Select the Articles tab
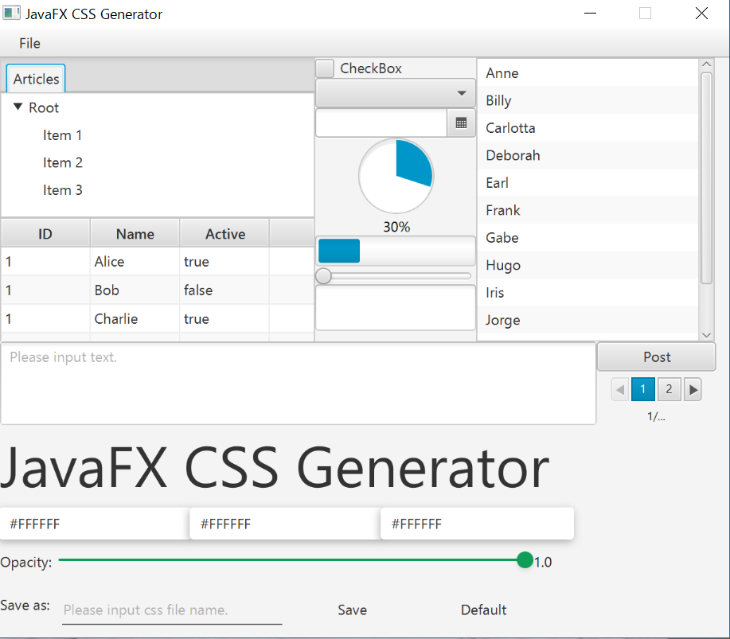 click(x=35, y=78)
